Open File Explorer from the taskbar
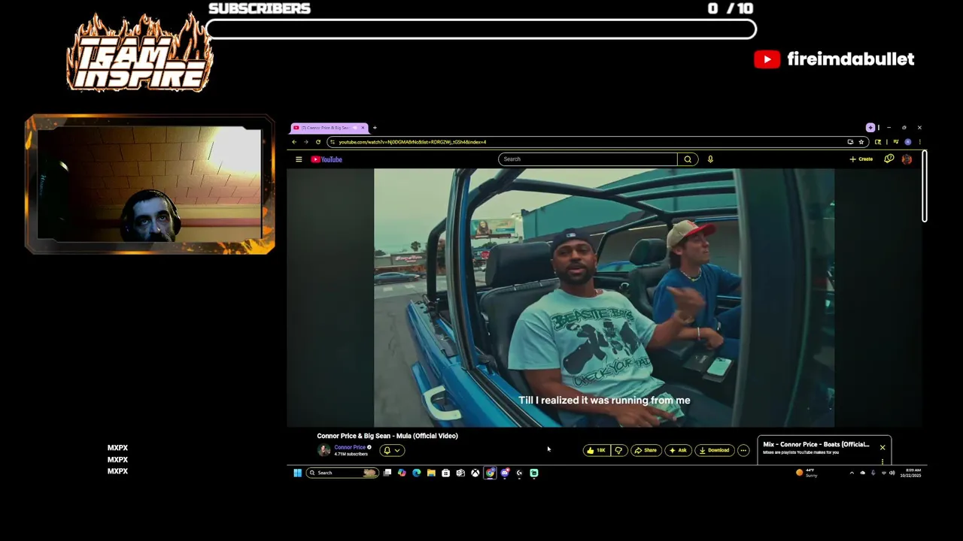963x541 pixels. click(x=431, y=473)
